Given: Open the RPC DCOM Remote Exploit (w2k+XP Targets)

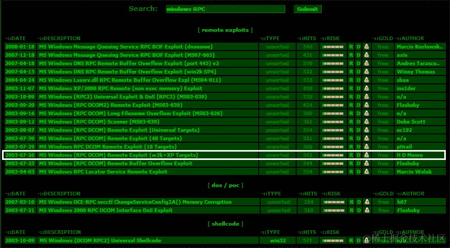Looking at the screenshot, I should (118, 155).
